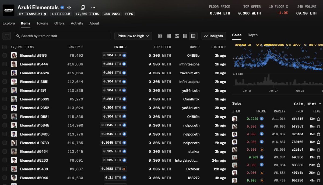Click marketplace icon on 0.3239 sale price

tap(261, 118)
